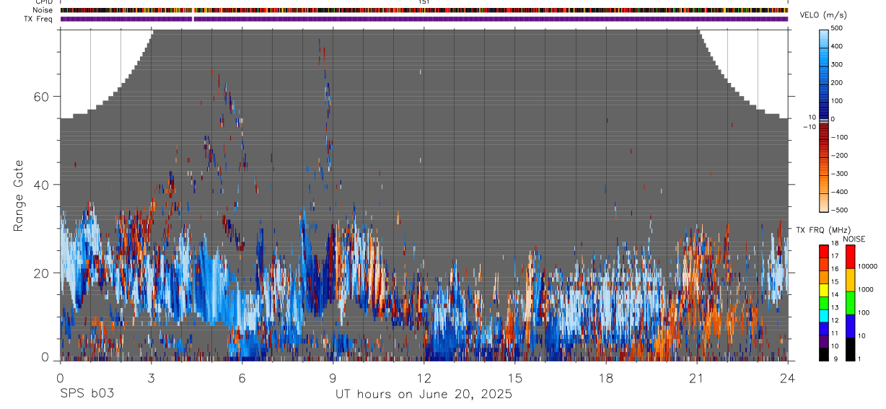Click the '9' MHz tick on the TX FRQ legend
The height and width of the screenshot is (409, 886).
[x=835, y=359]
